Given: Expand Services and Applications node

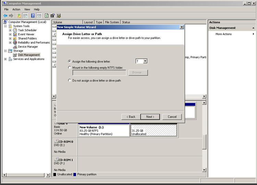Looking at the screenshot, I should click(x=5, y=59).
